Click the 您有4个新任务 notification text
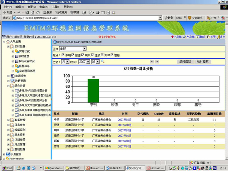 [107, 37]
